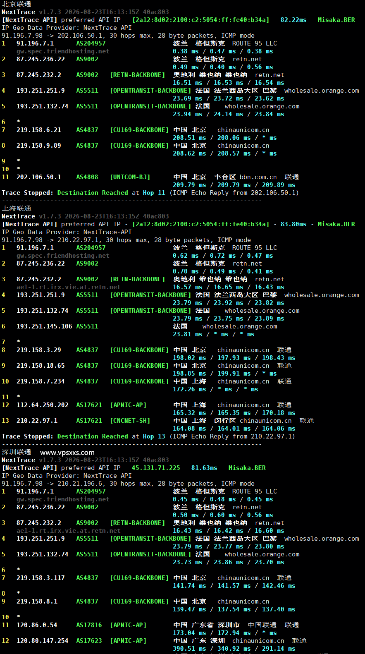Select the 广东省 深圳市 location text
This screenshot has height=654, width=365.
coord(215,625)
